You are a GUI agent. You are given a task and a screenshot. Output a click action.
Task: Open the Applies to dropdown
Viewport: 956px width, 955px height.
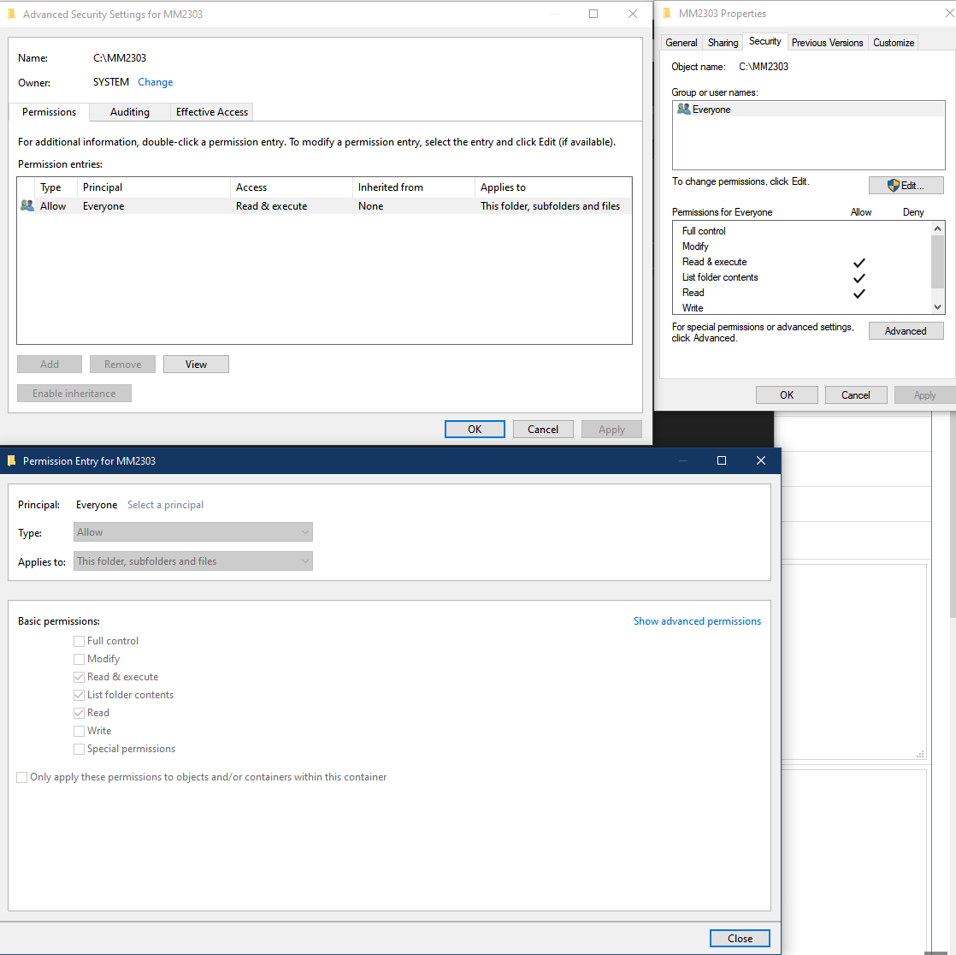click(x=193, y=561)
